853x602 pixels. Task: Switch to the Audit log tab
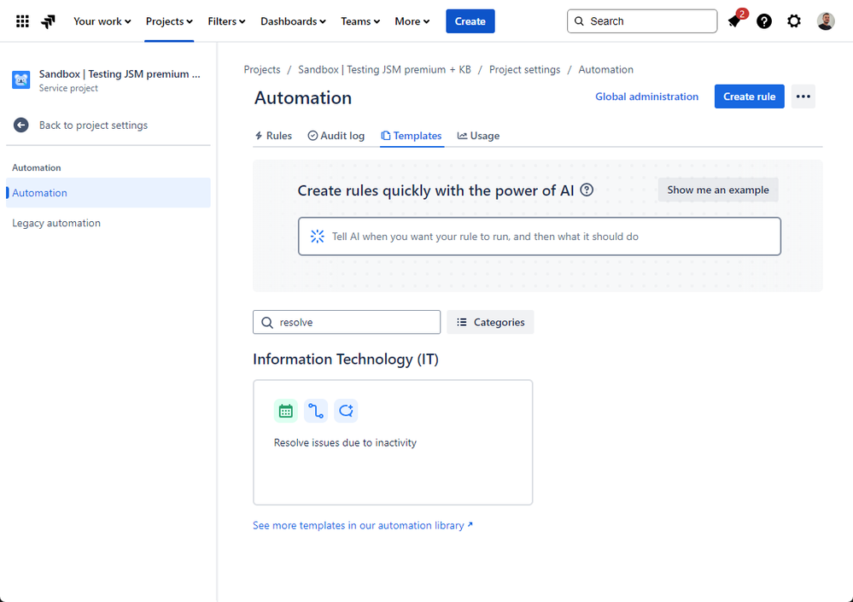click(336, 136)
